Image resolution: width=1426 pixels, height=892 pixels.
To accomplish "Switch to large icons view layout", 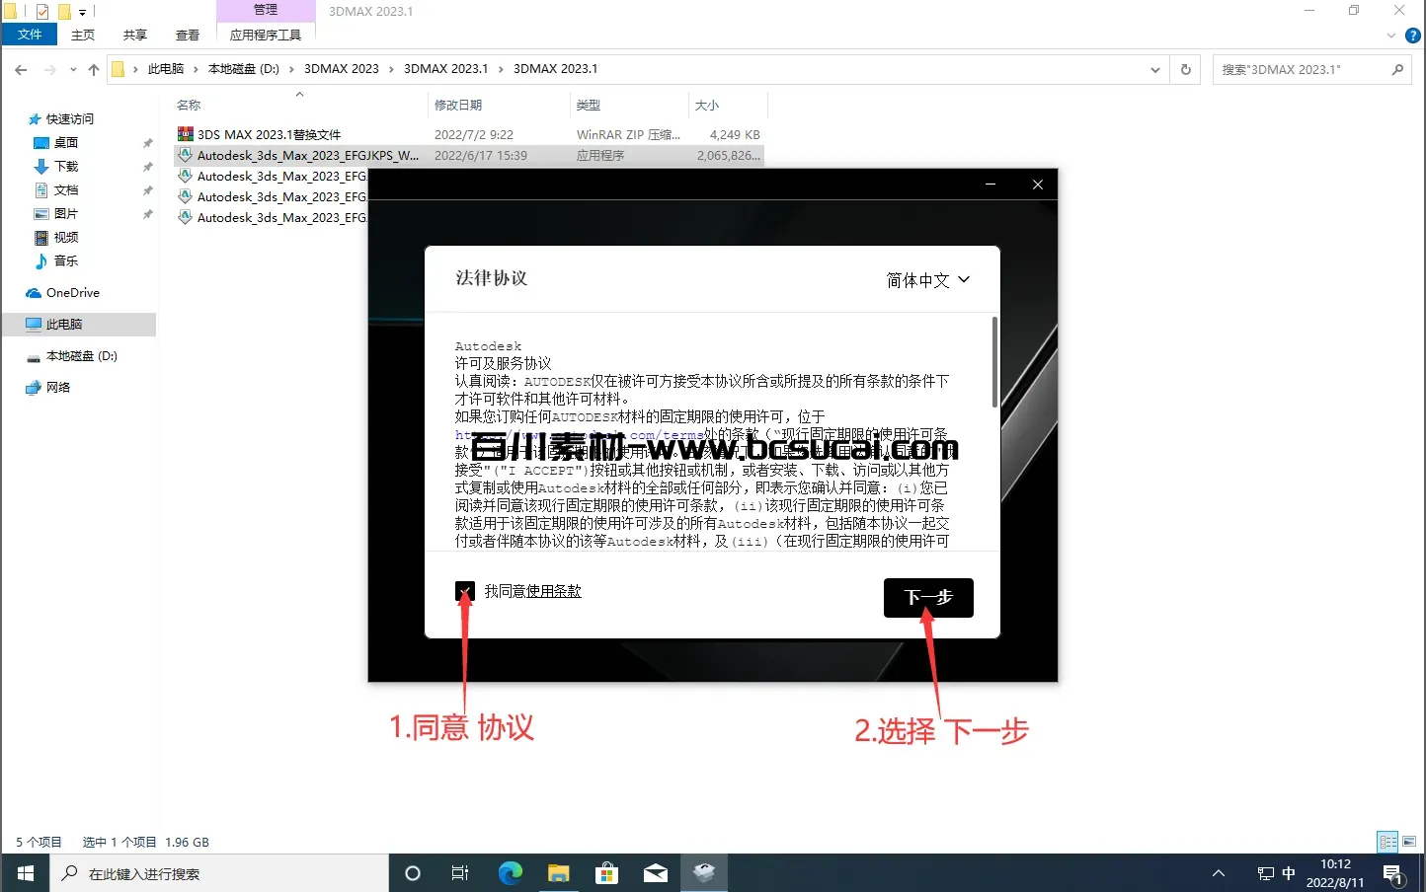I will click(1409, 842).
